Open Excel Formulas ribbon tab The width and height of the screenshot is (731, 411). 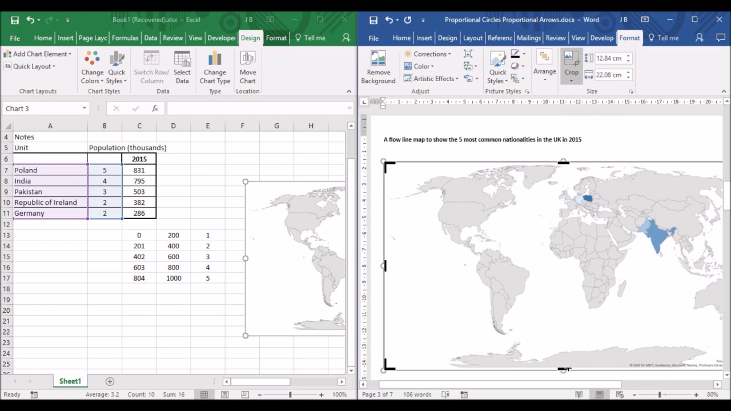tap(125, 38)
